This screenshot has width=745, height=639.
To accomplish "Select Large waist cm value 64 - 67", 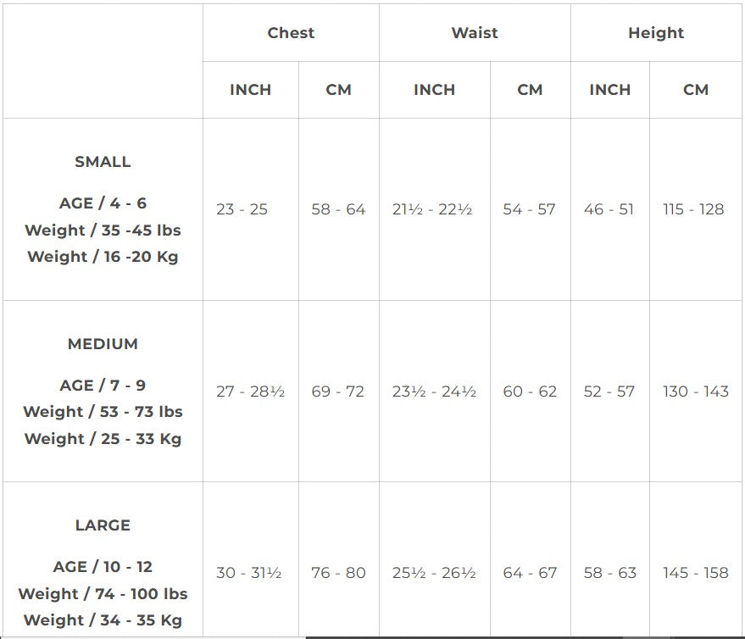I will 530,573.
